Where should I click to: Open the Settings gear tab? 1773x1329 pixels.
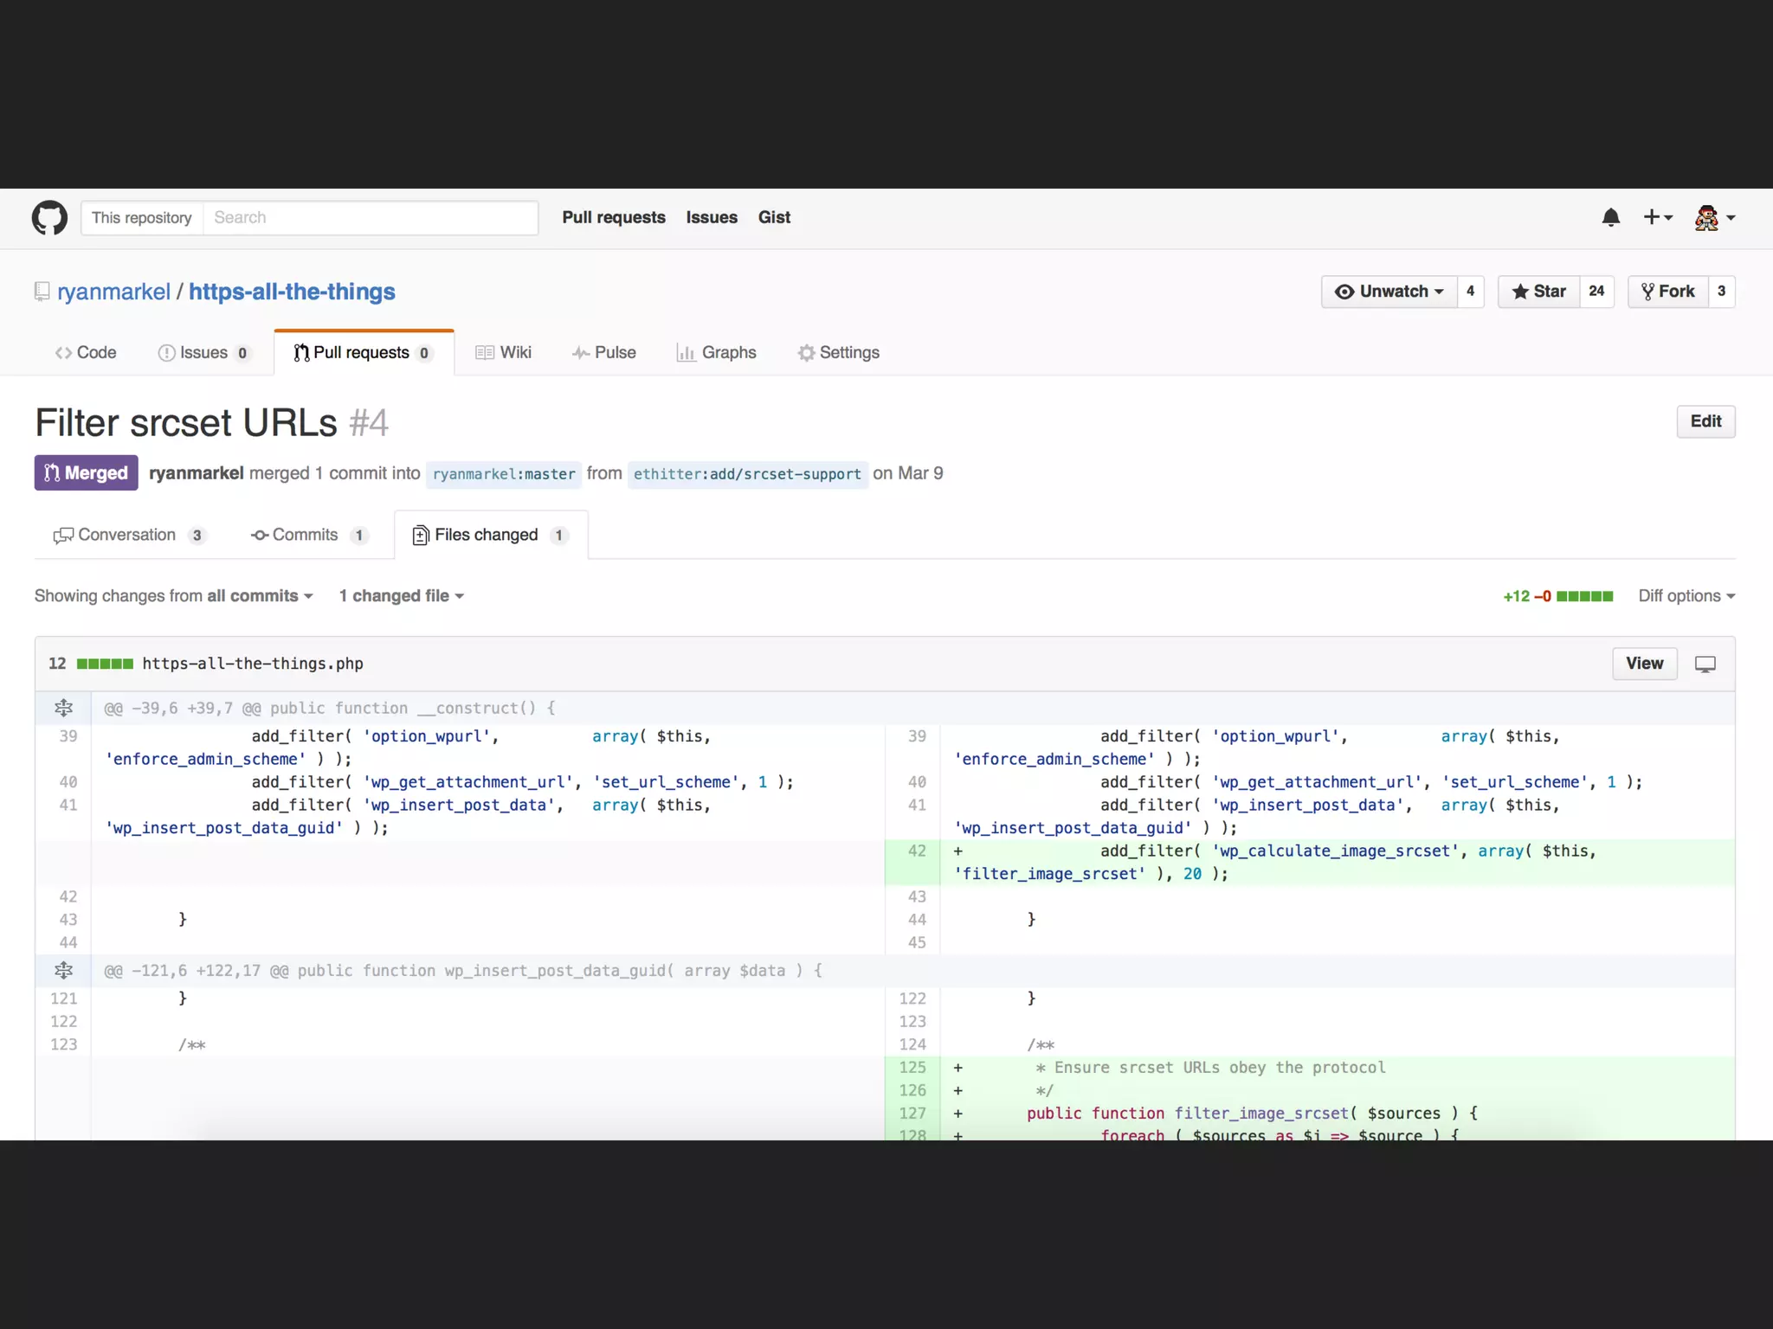click(838, 352)
